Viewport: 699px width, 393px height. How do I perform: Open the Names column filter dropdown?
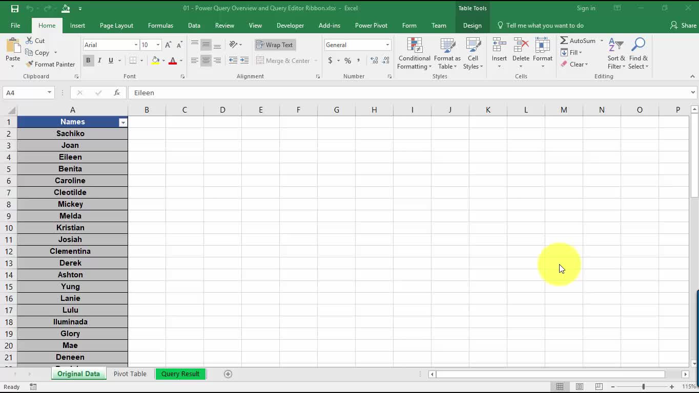123,122
